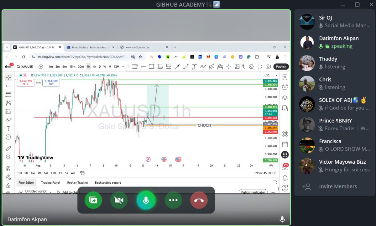This screenshot has height=226, width=376.
Task: Open the price scale settings gear
Action: pos(271,166)
